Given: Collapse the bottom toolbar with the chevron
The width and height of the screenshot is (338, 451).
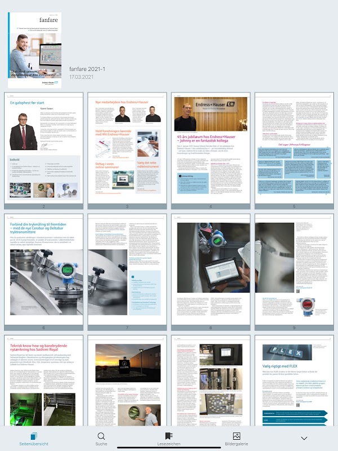Looking at the screenshot, I should tap(304, 439).
